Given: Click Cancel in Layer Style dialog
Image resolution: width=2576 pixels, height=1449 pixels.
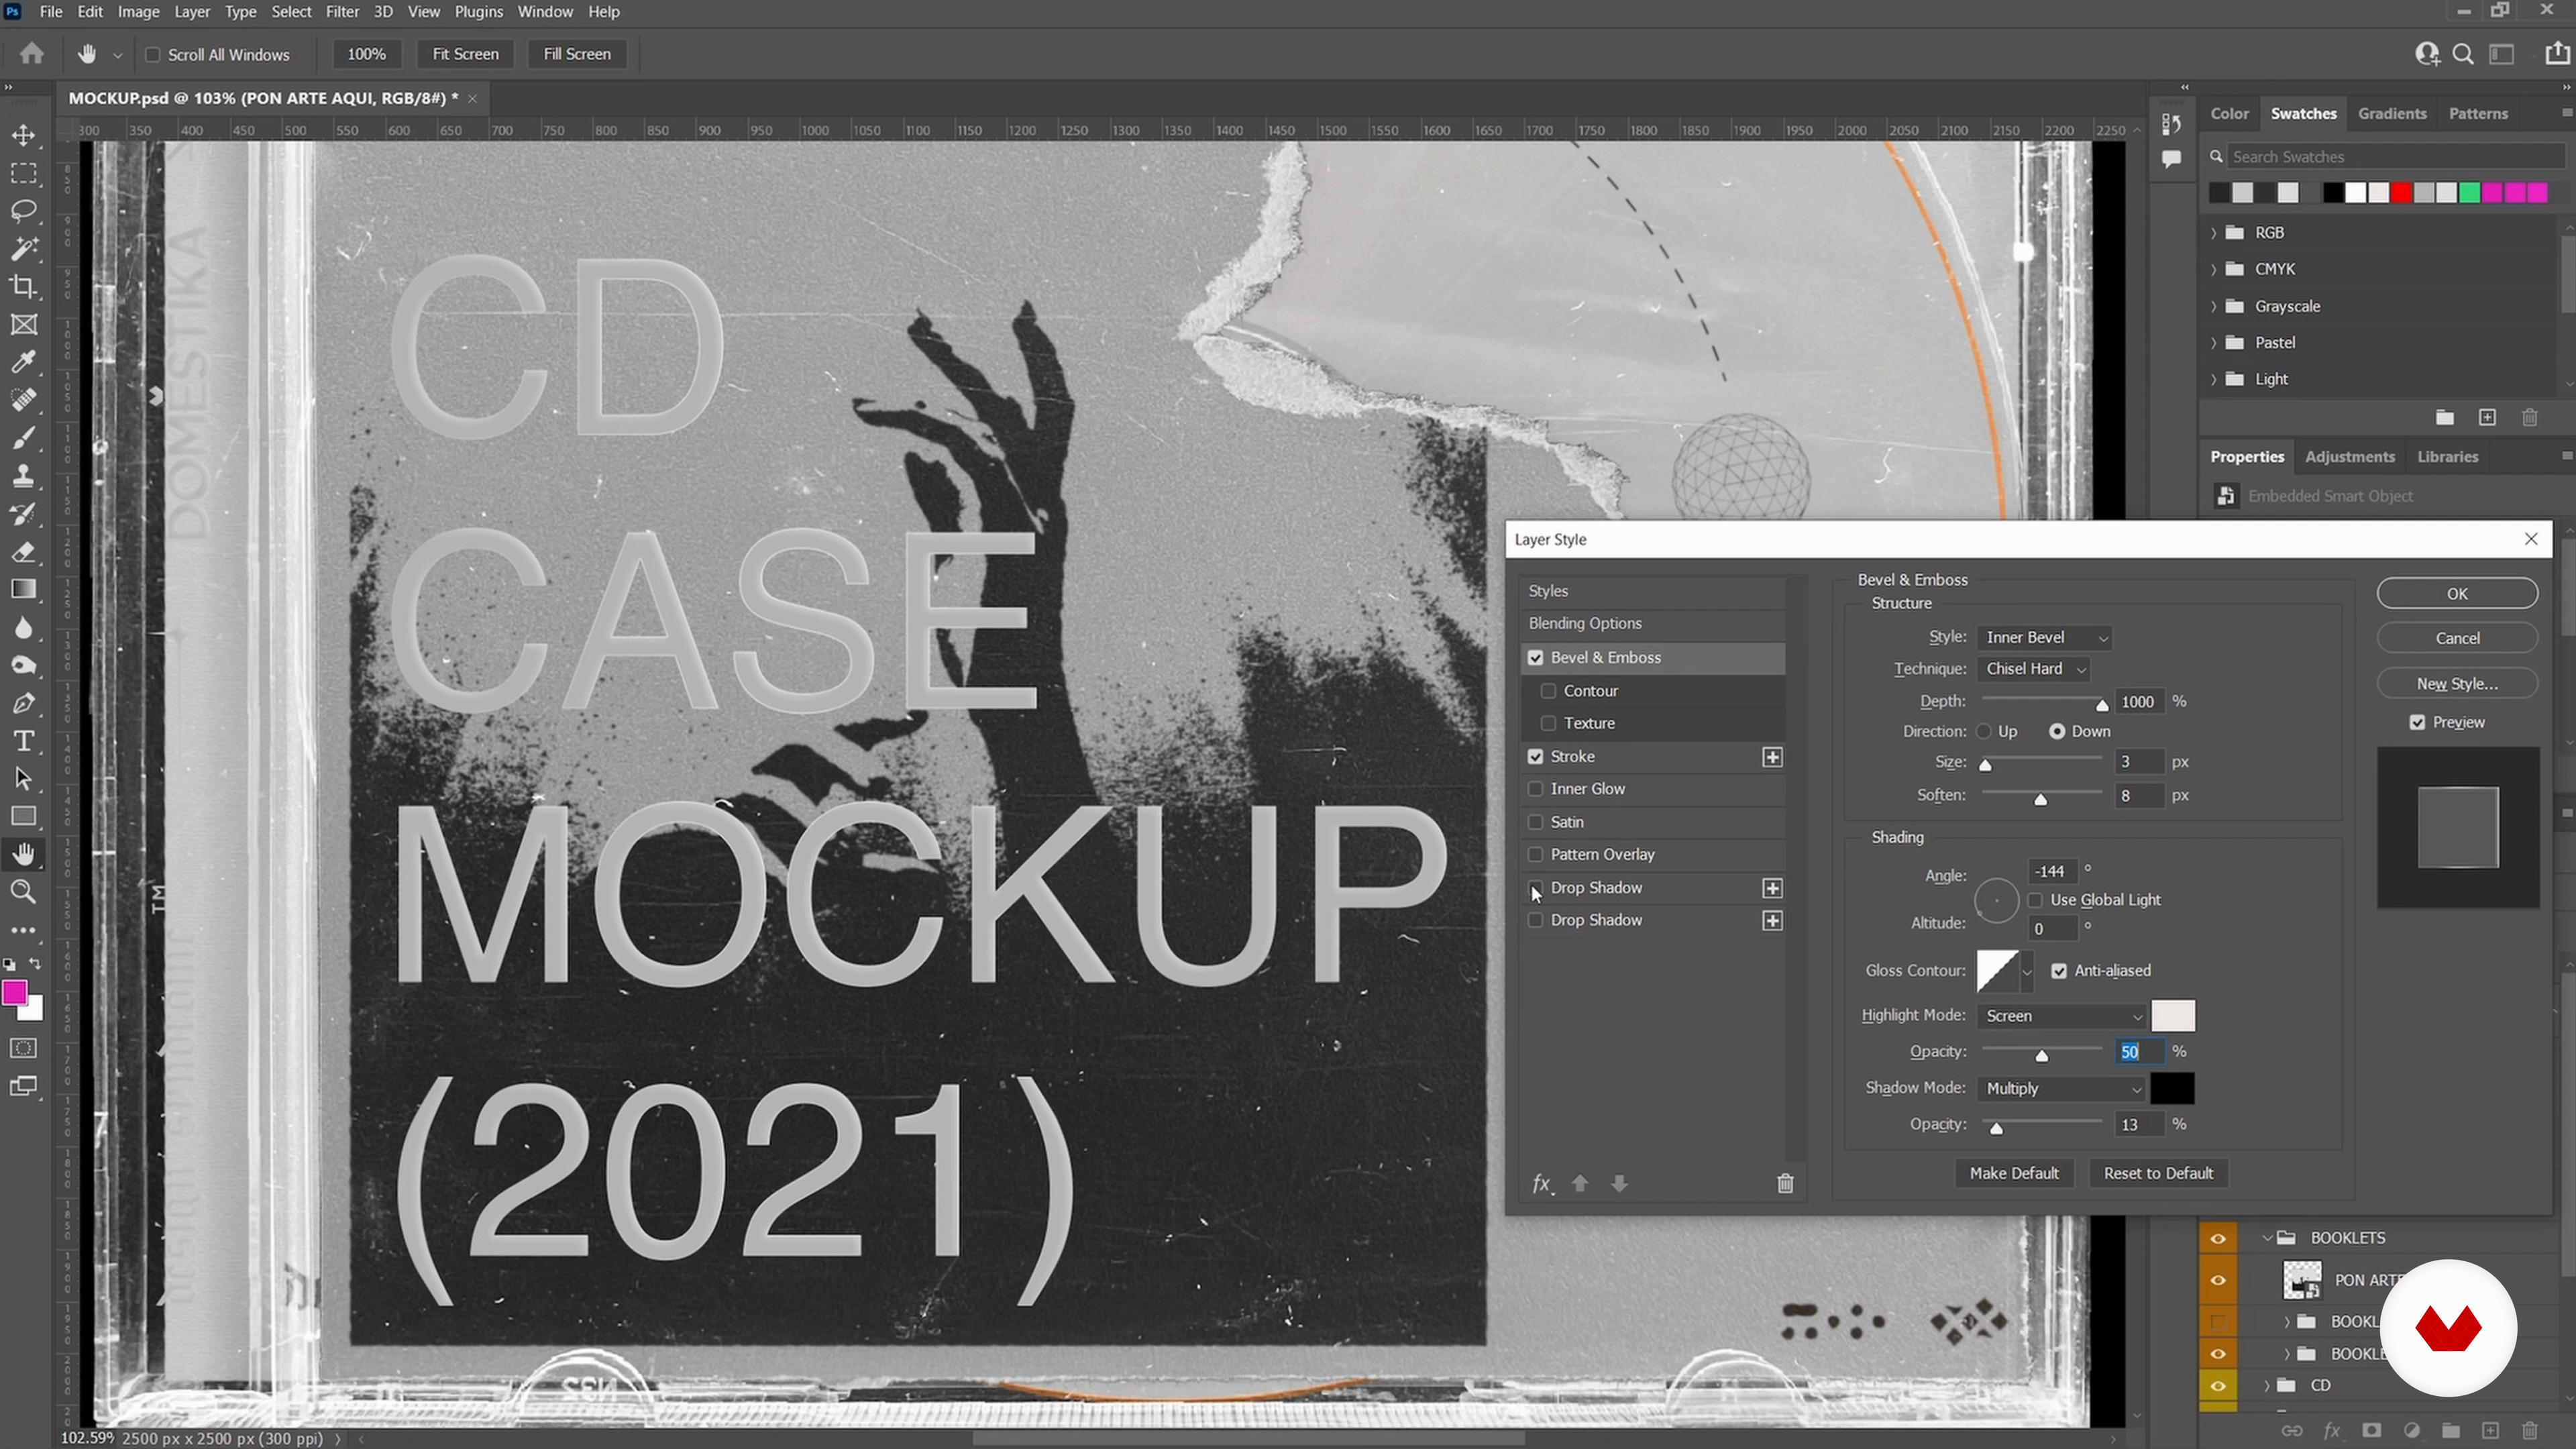Looking at the screenshot, I should 2457,639.
